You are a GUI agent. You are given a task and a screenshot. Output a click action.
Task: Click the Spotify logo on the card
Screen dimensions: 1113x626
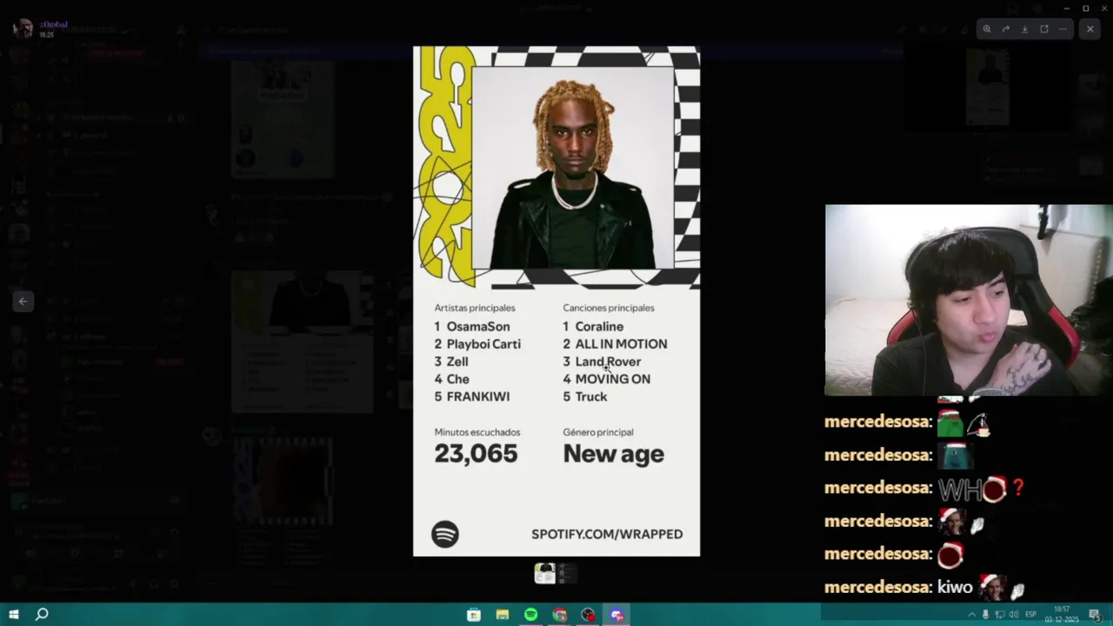point(445,534)
